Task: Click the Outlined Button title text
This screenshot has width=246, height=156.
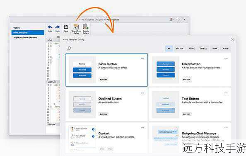Action: pos(110,99)
